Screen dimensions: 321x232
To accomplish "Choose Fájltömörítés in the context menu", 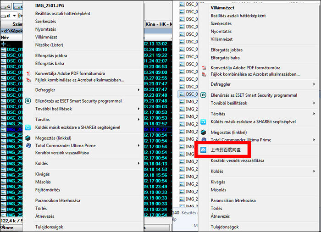I will pyautogui.click(x=48, y=190).
